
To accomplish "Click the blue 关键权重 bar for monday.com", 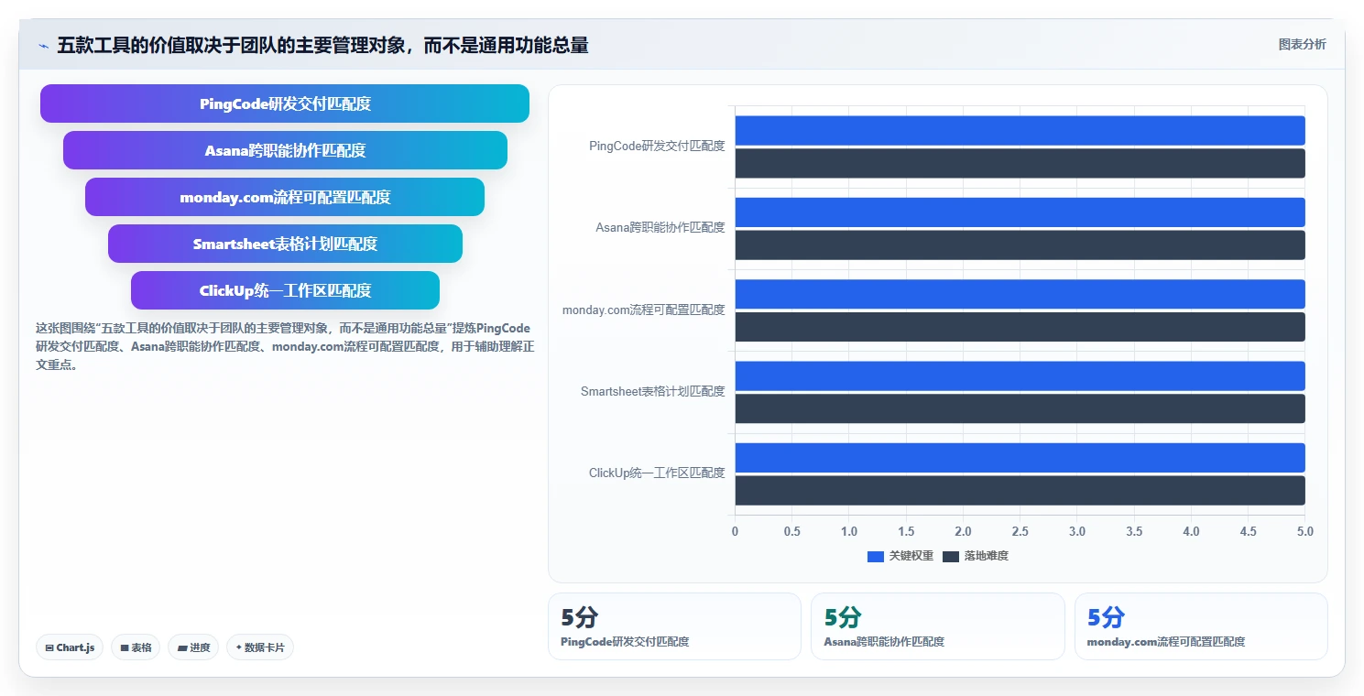I will [1020, 294].
